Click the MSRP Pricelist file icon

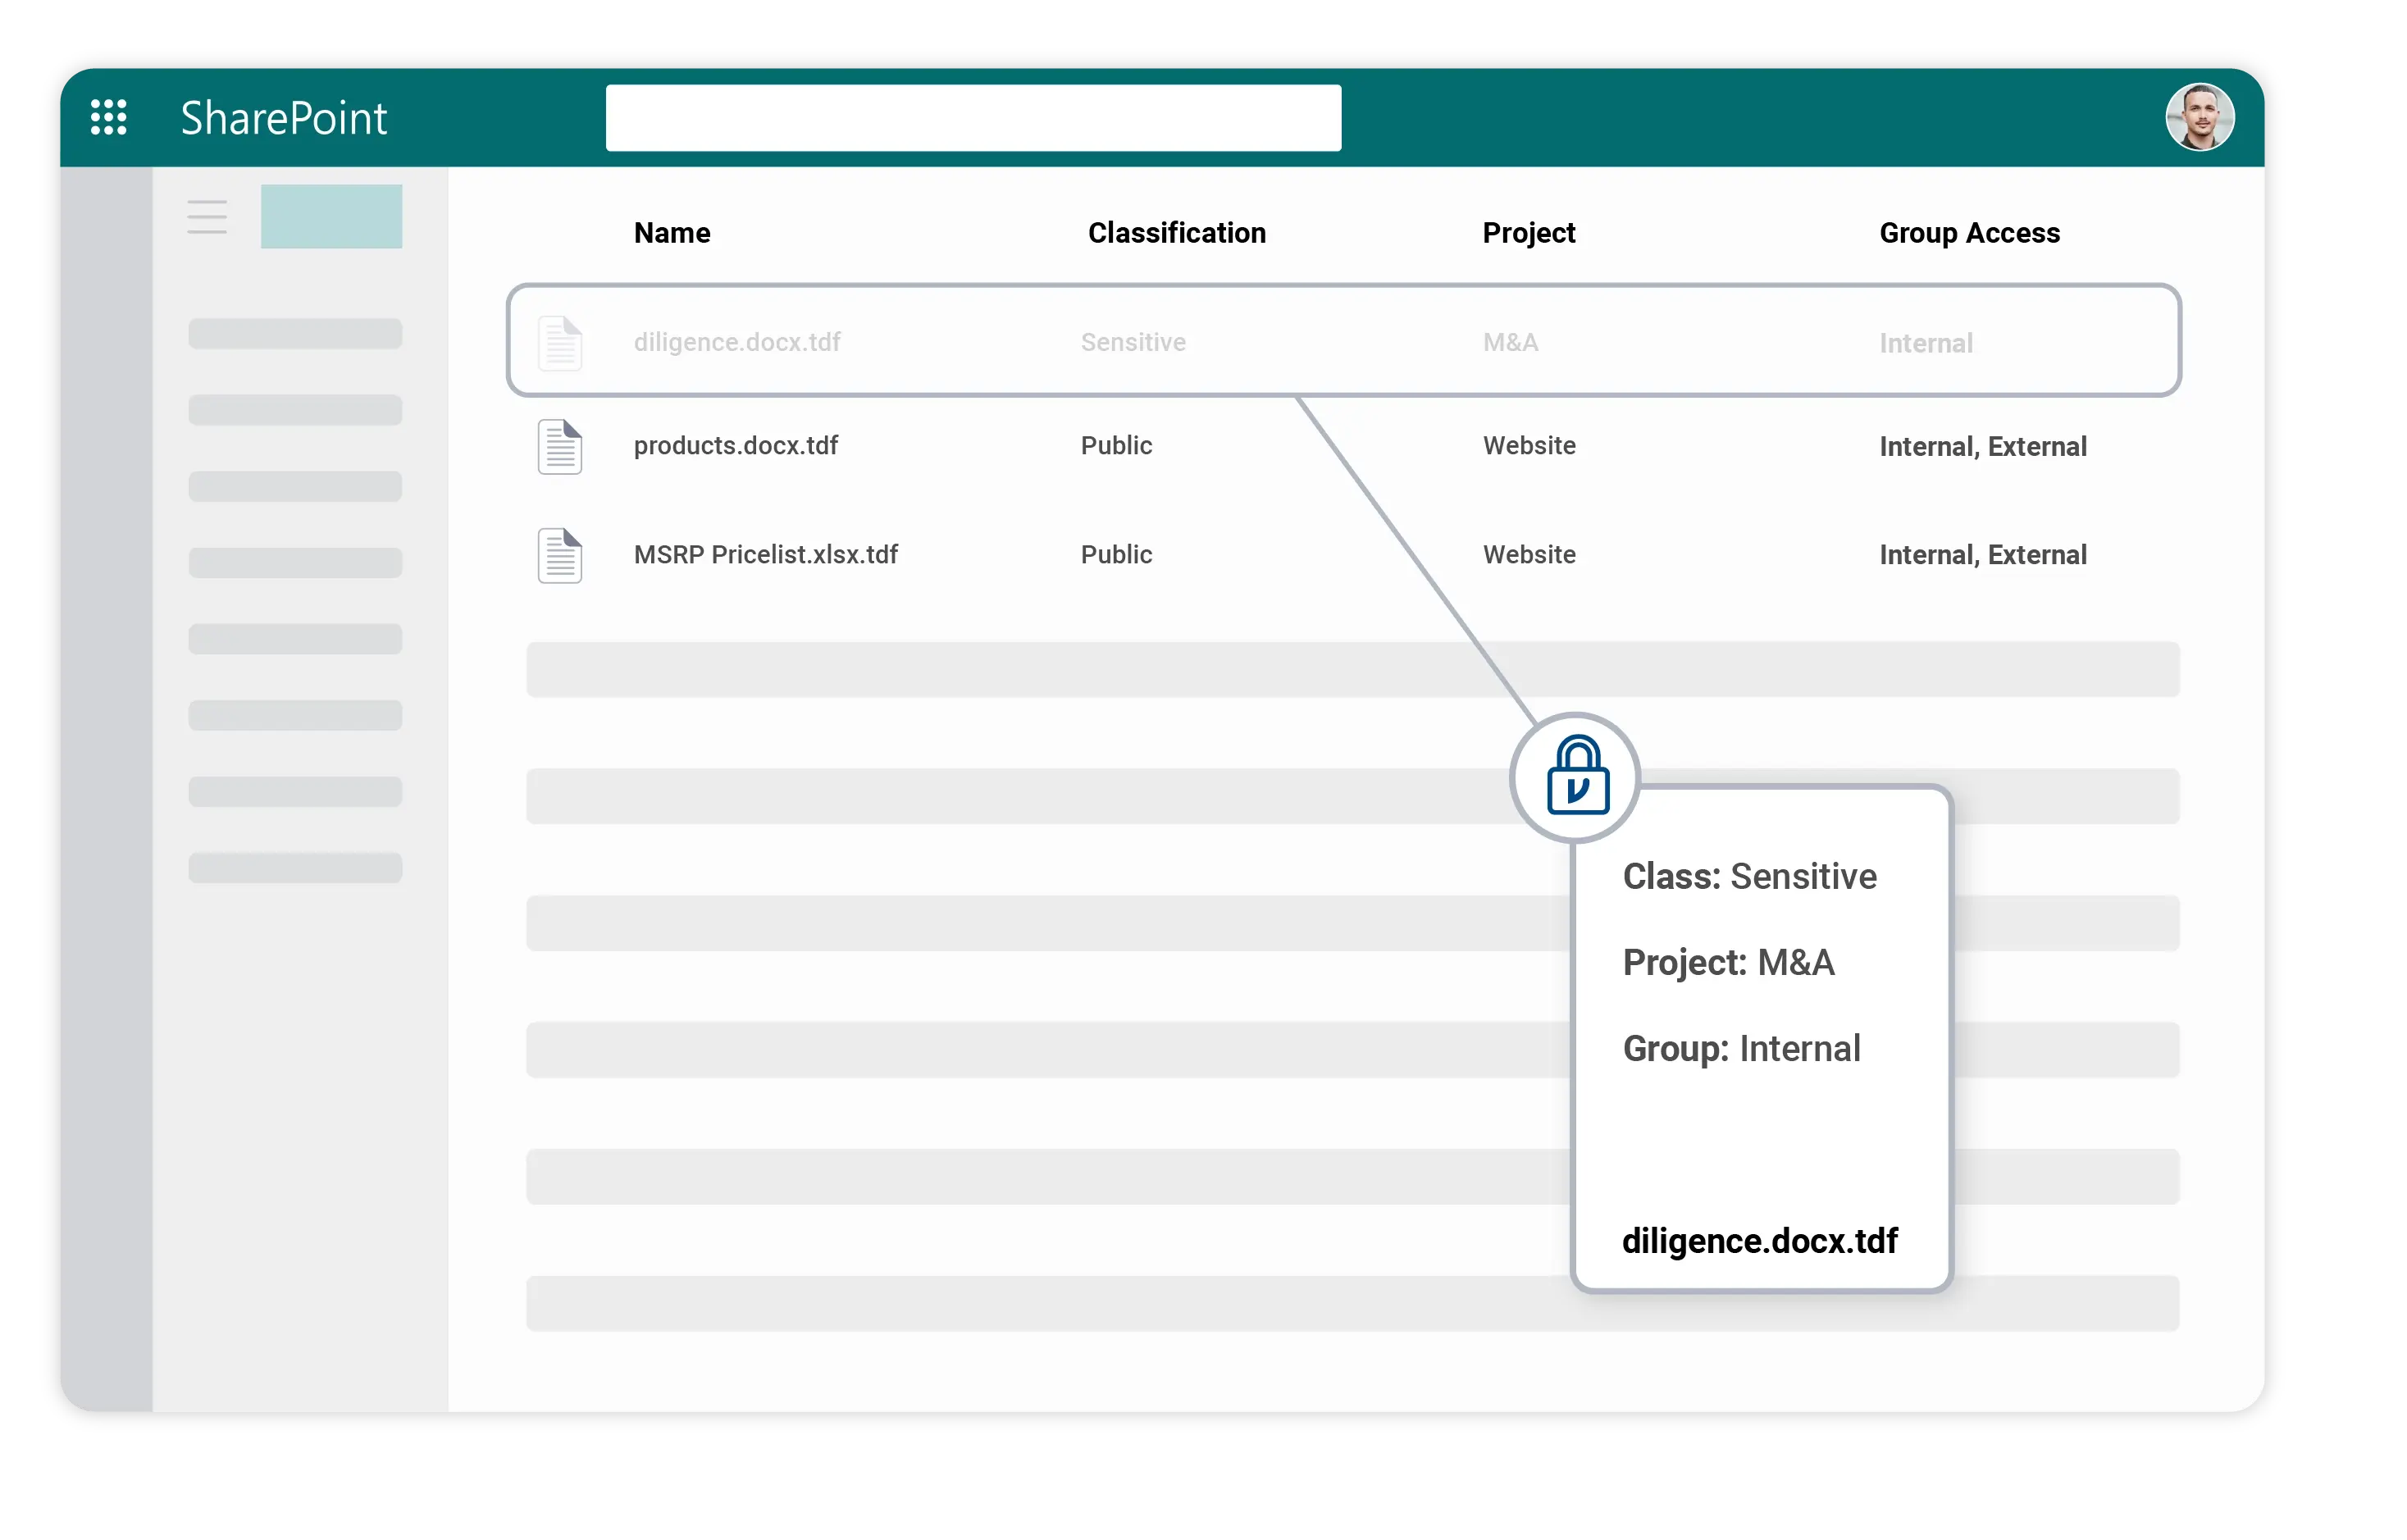(x=560, y=555)
